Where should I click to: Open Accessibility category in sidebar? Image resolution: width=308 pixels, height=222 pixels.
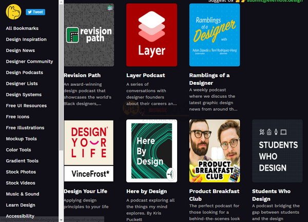point(20,216)
